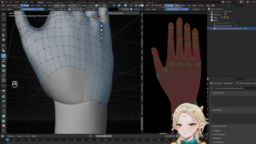Select the active PolyQuilt tool icon
Image resolution: width=256 pixels, height=144 pixels.
(x=4, y=56)
